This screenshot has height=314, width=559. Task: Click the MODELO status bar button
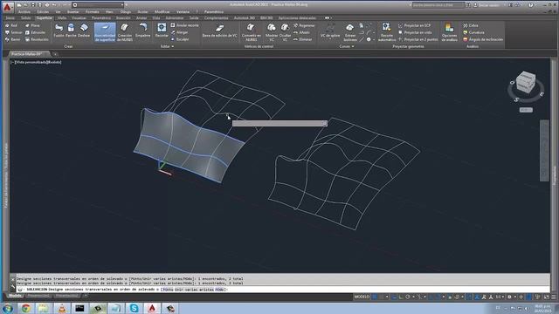pyautogui.click(x=362, y=297)
